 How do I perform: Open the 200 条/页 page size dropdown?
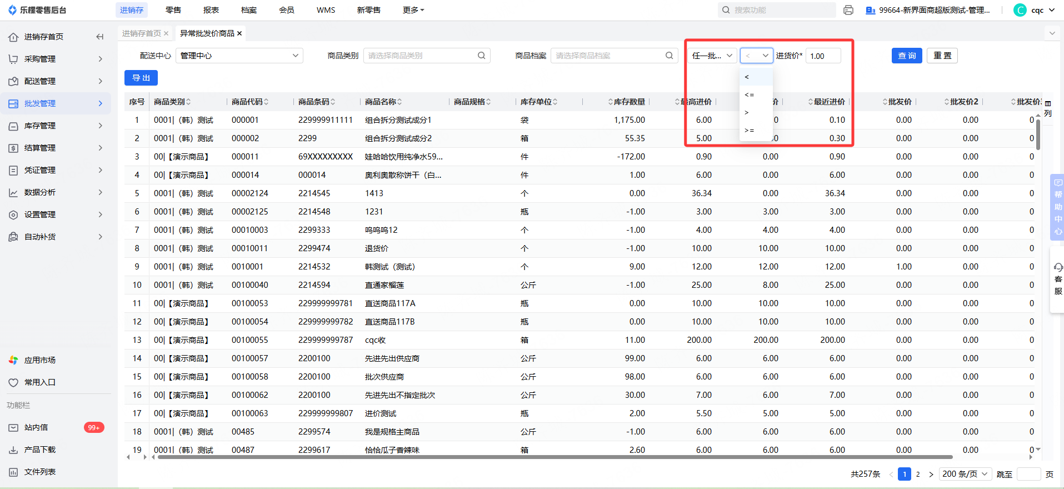966,474
